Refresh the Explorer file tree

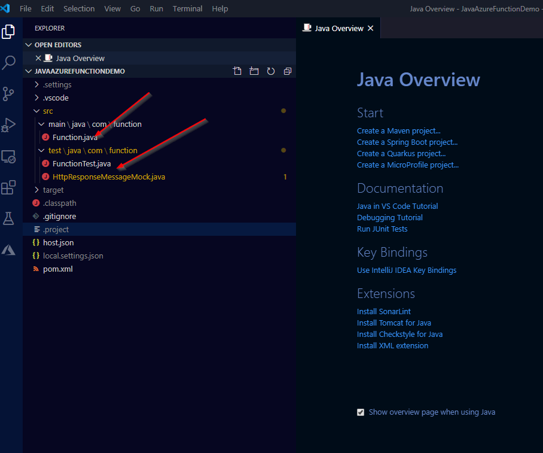point(271,71)
